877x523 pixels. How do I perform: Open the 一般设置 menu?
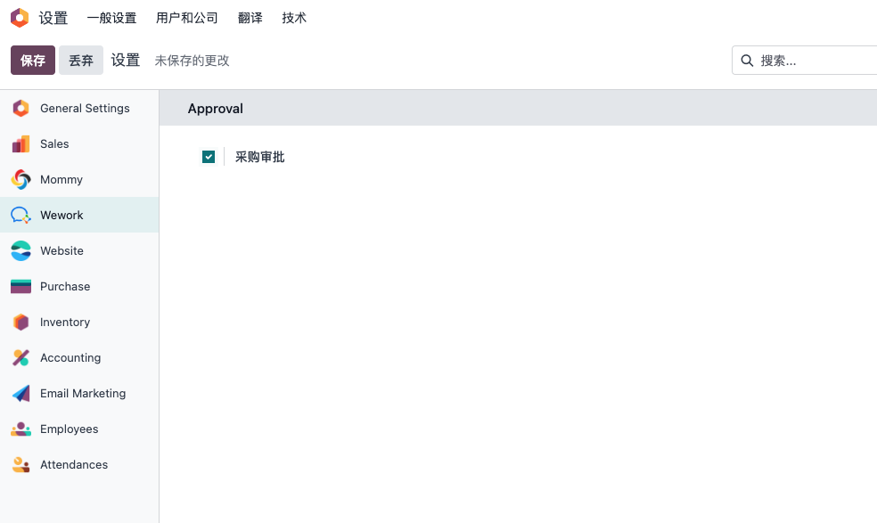coord(112,18)
